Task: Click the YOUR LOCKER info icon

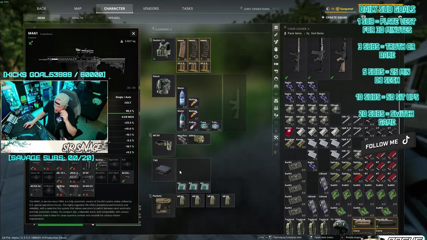Action: click(x=285, y=28)
